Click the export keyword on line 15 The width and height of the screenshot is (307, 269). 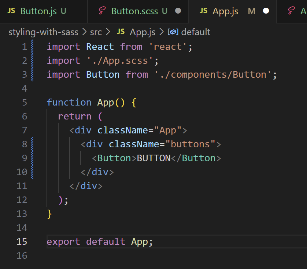click(x=63, y=242)
